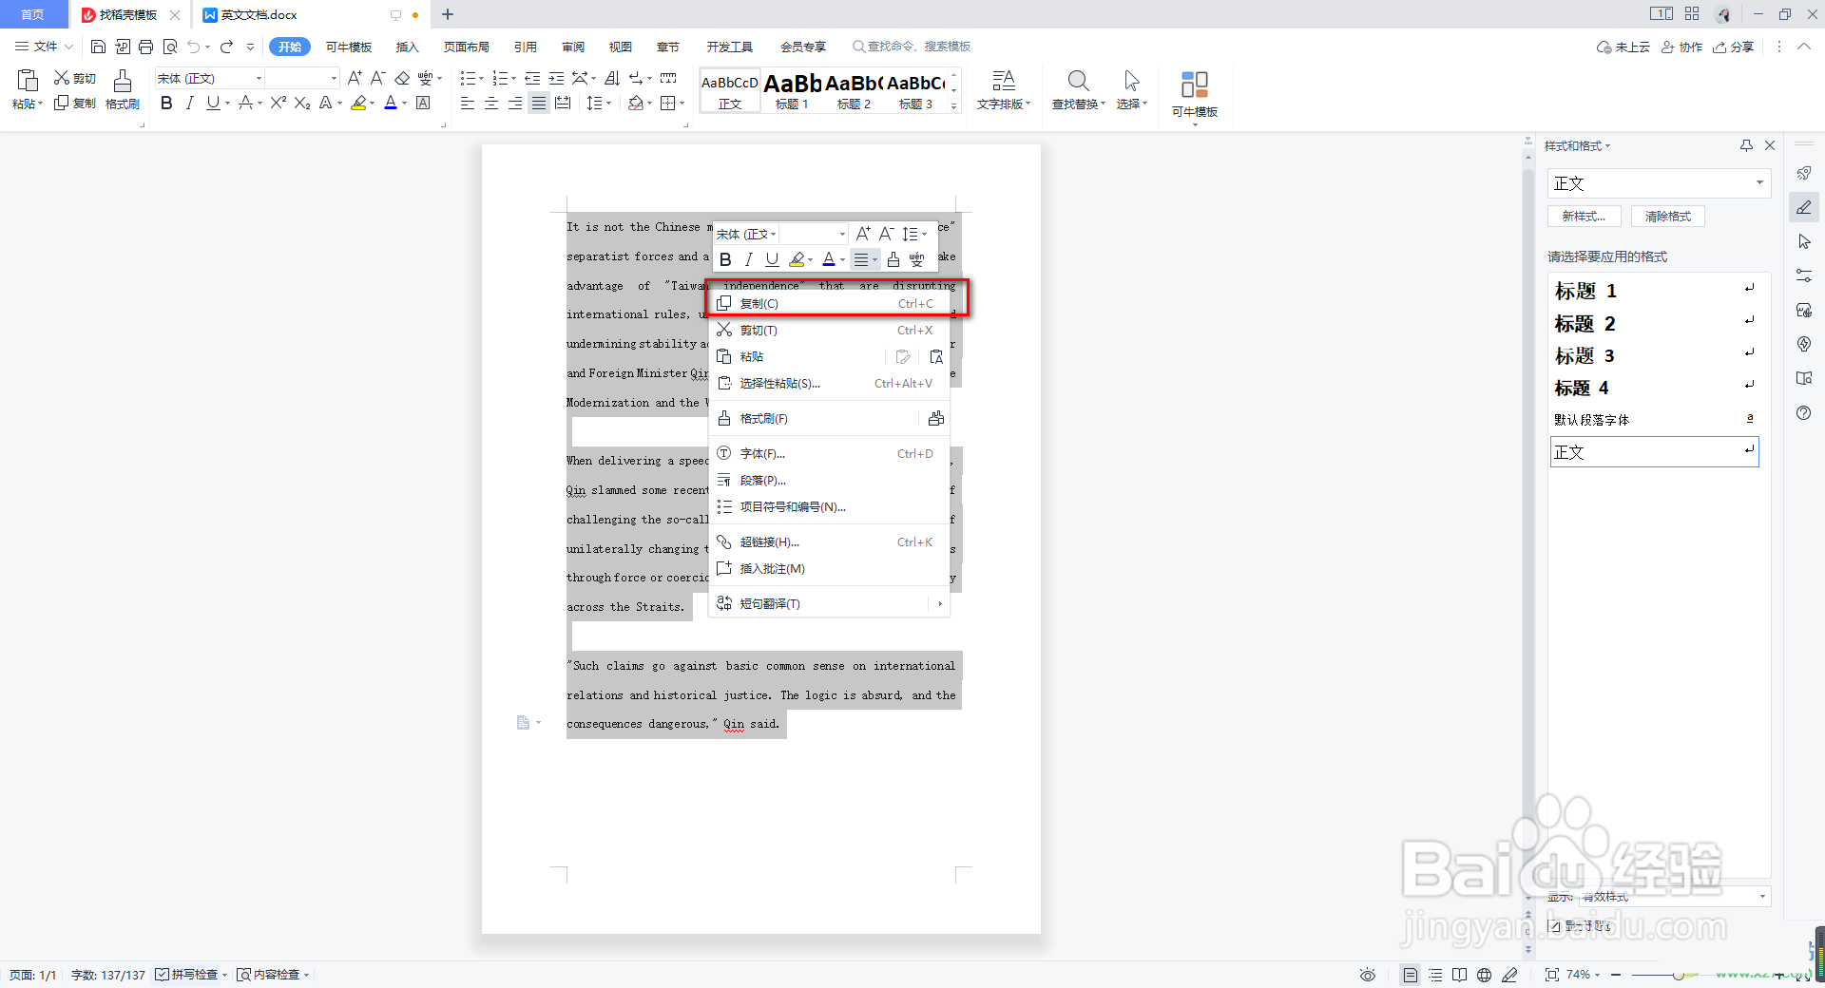This screenshot has height=988, width=1825.
Task: Choose 字体(F)... in context menu
Action: point(830,454)
